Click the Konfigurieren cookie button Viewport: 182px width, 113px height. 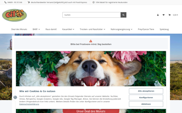146,98
